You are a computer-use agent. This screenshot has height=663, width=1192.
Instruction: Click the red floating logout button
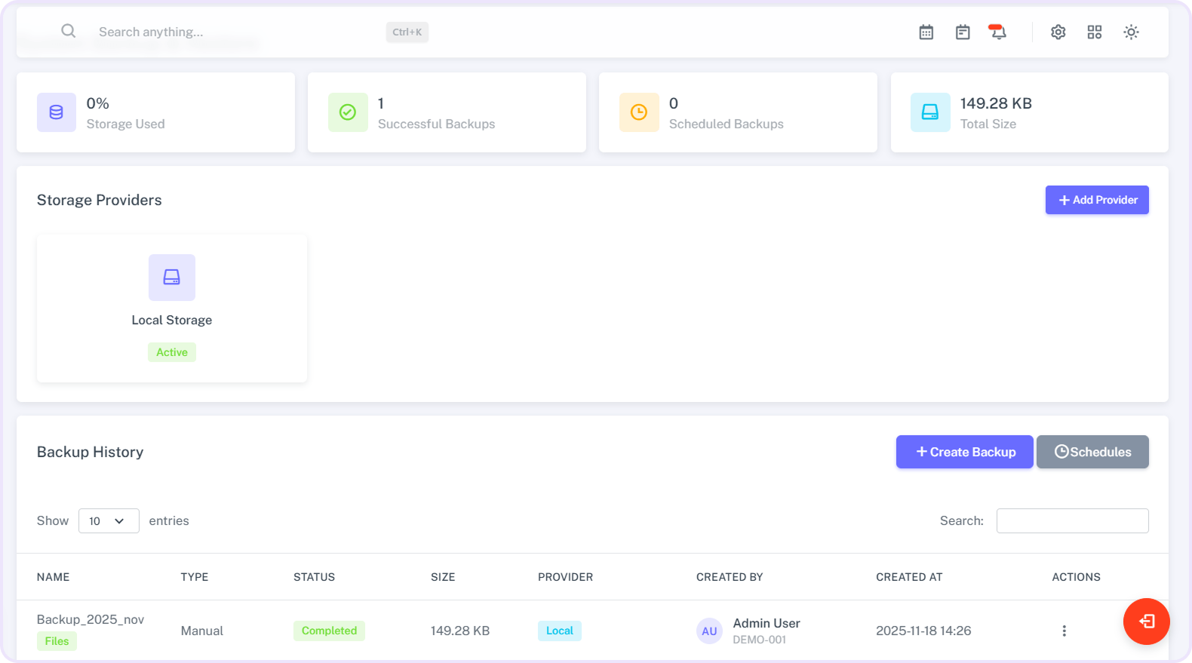pyautogui.click(x=1146, y=622)
